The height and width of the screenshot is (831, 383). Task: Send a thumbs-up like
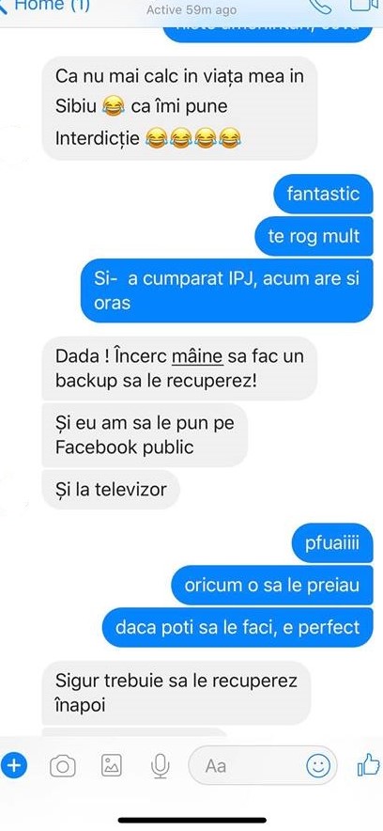click(x=369, y=765)
